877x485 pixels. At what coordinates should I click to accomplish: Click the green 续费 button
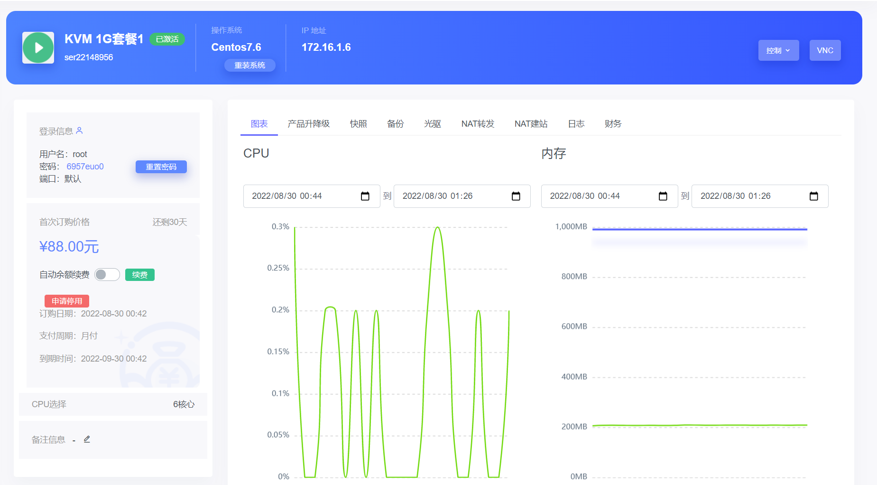click(140, 275)
